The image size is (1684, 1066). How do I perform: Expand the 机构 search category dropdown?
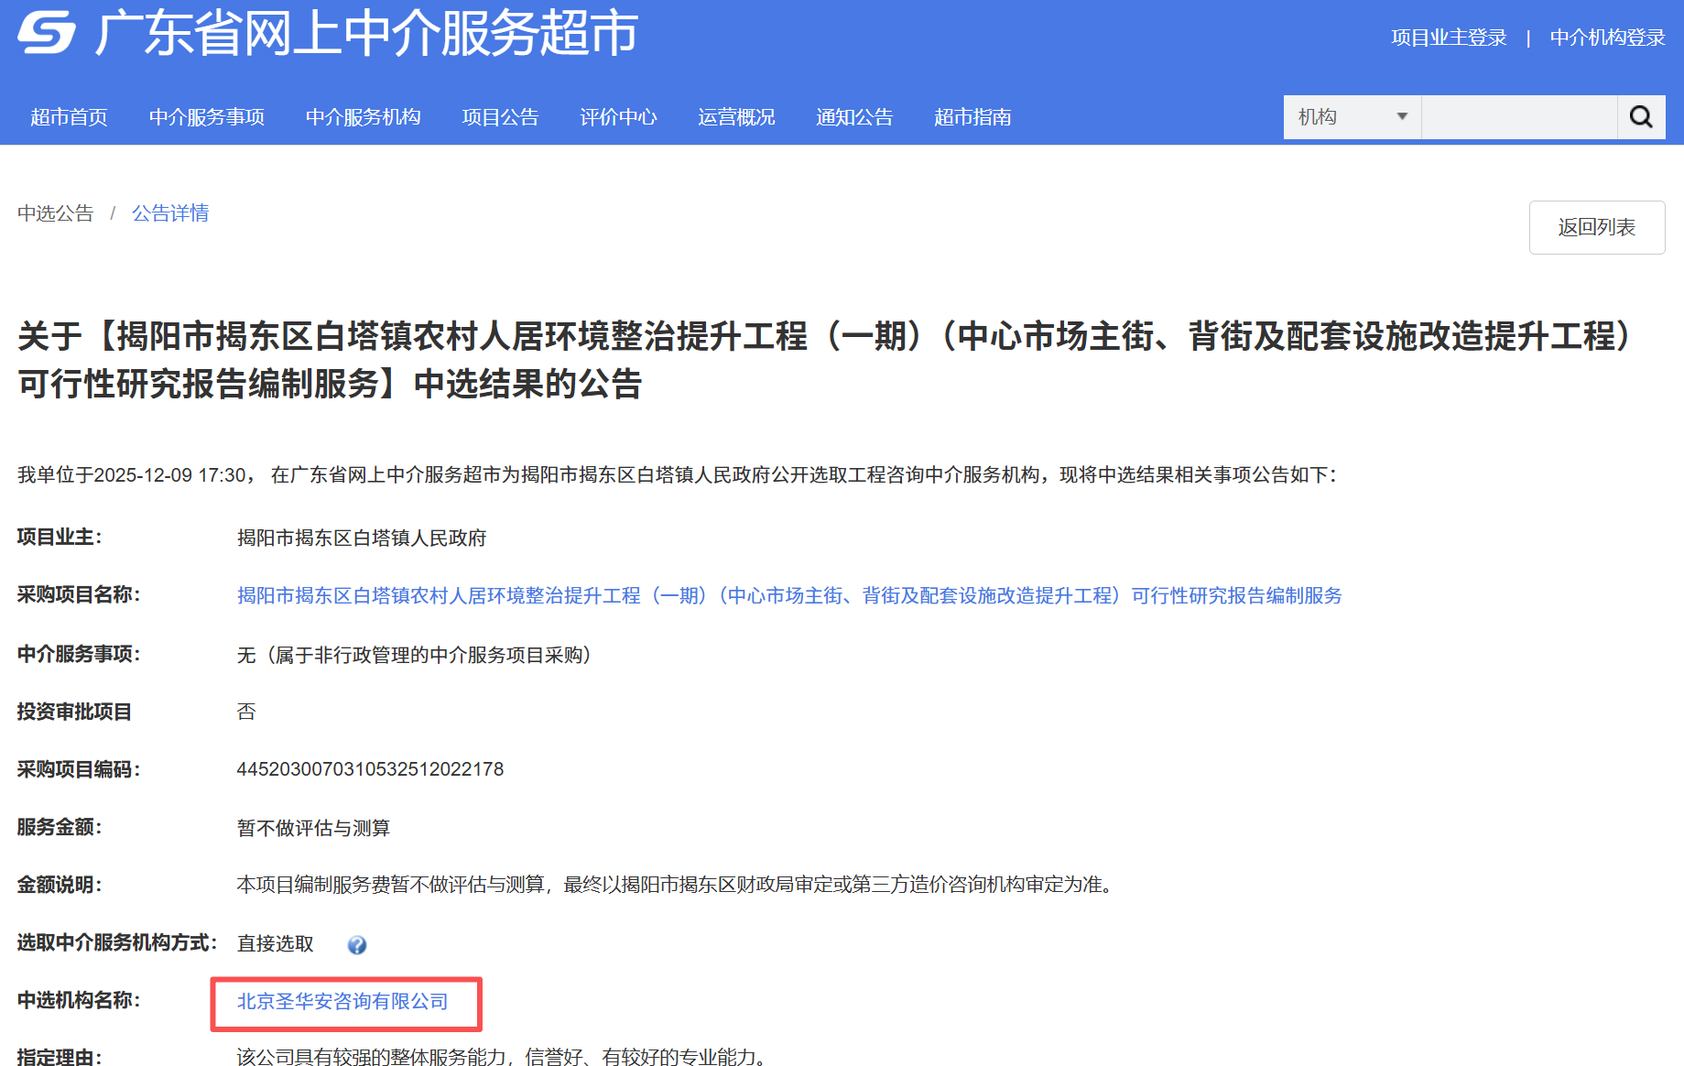click(x=1352, y=116)
